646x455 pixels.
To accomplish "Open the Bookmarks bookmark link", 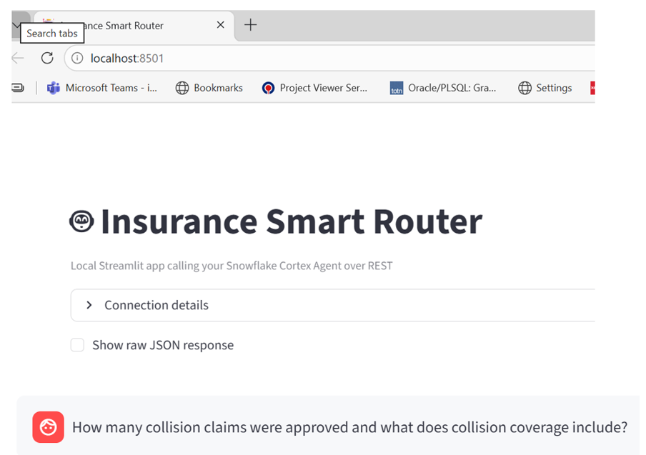I will point(209,88).
